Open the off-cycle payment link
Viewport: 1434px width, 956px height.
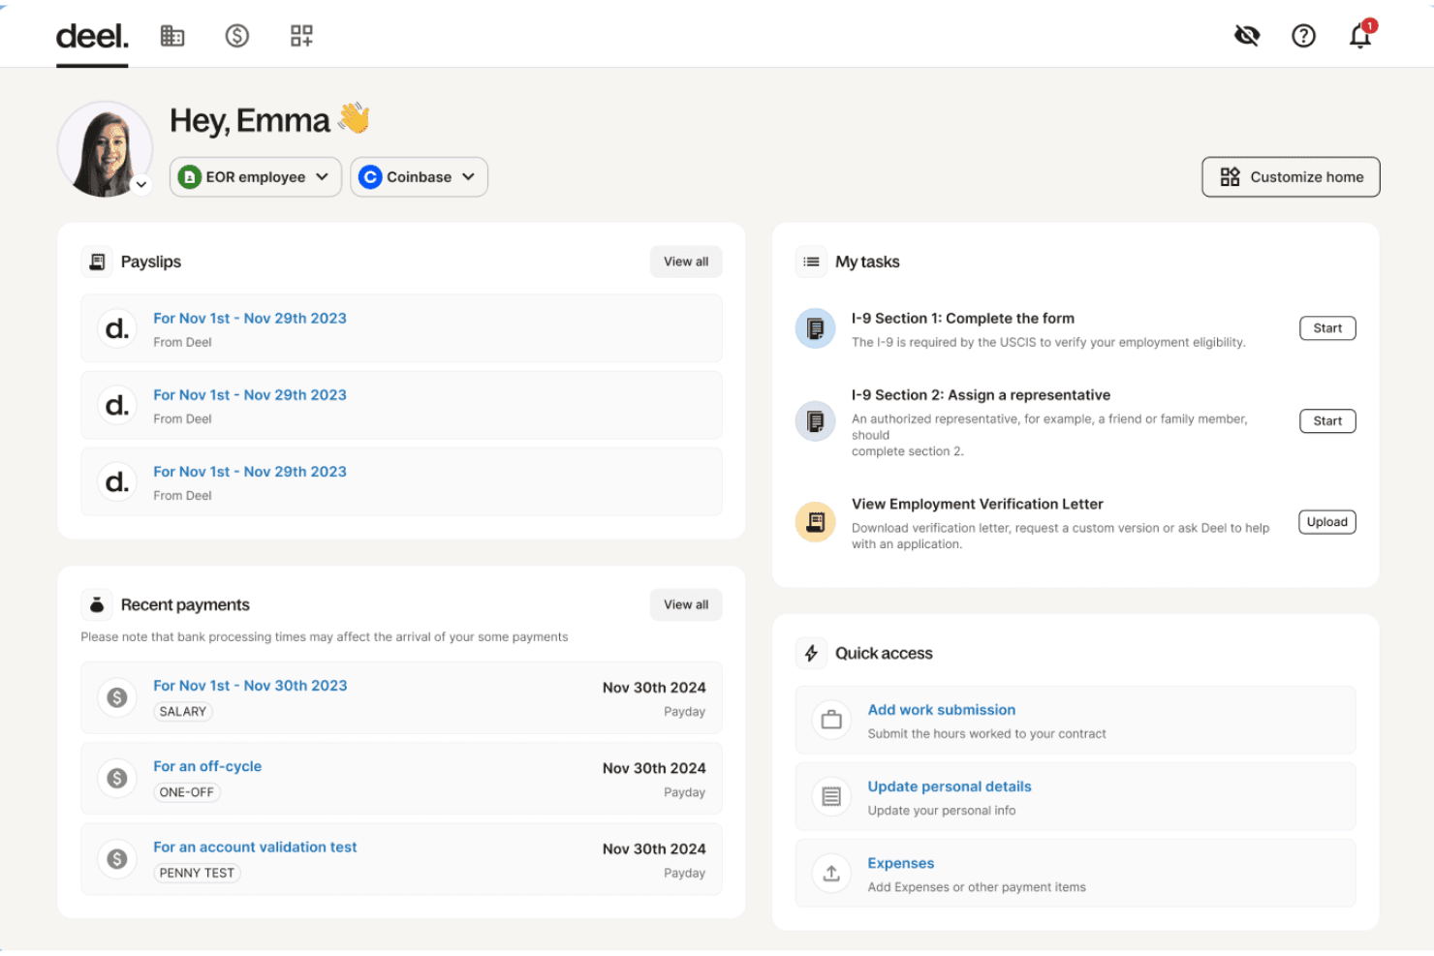[207, 766]
